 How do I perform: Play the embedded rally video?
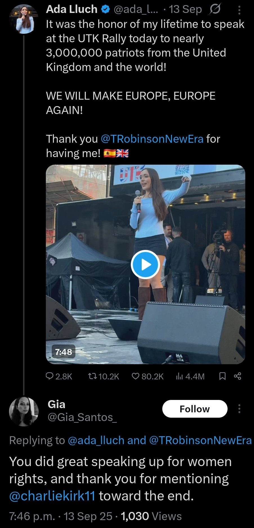click(x=145, y=265)
